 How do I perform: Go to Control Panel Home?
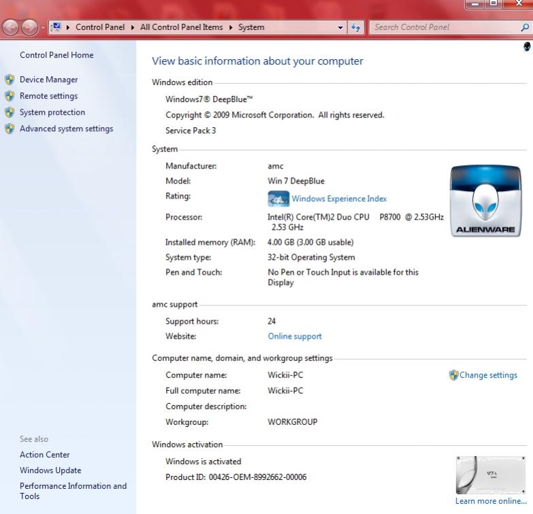pyautogui.click(x=56, y=55)
